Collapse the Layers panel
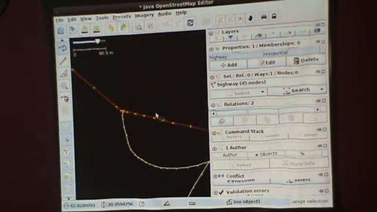The image size is (377, 212). click(211, 34)
